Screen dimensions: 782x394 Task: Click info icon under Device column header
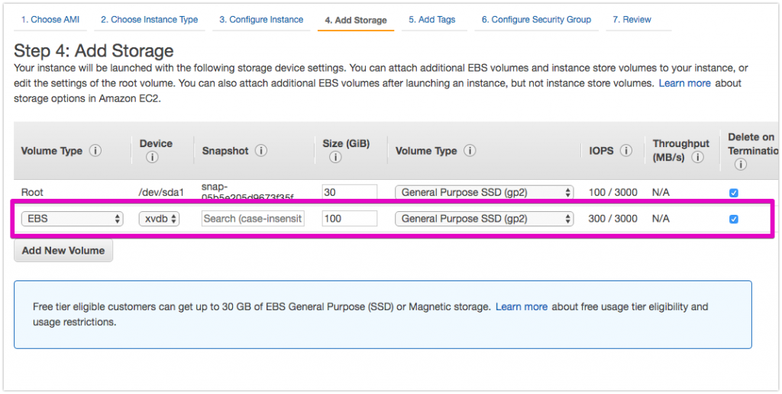click(151, 158)
